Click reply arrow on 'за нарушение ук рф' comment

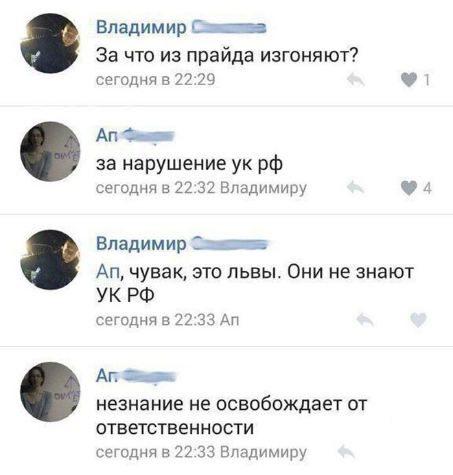[356, 188]
